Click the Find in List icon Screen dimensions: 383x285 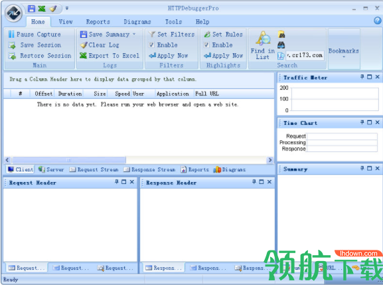coord(263,45)
